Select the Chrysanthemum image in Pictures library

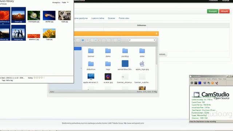pyautogui.click(x=5, y=16)
